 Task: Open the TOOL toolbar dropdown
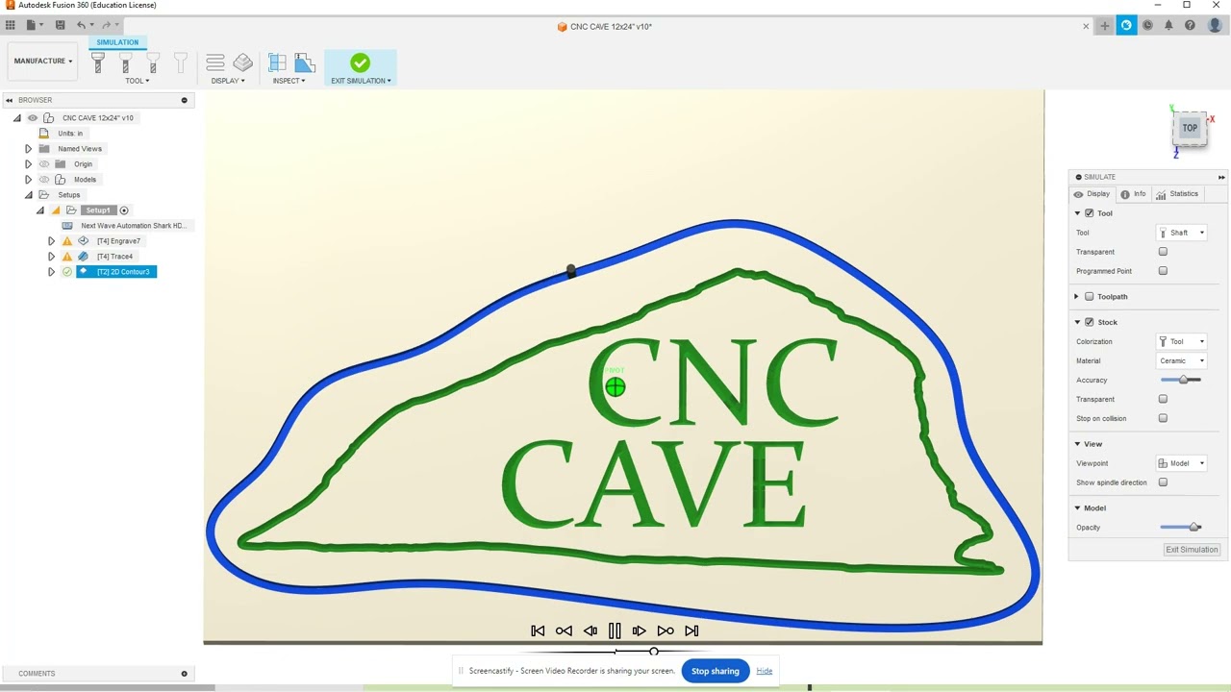coord(138,81)
